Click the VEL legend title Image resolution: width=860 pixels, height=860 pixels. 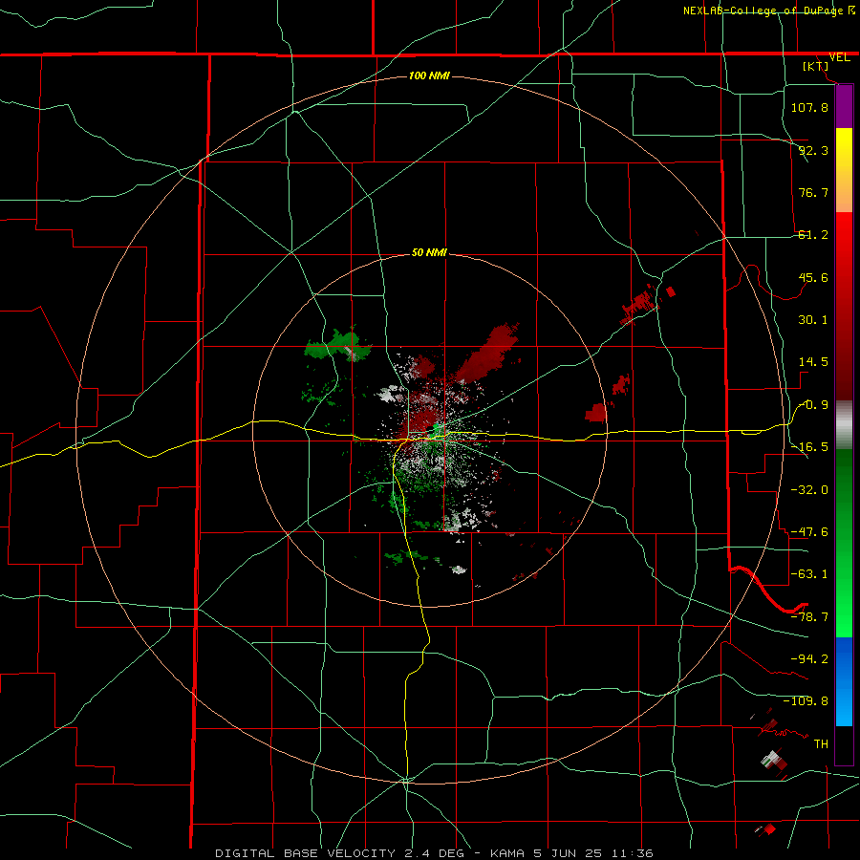tap(839, 57)
